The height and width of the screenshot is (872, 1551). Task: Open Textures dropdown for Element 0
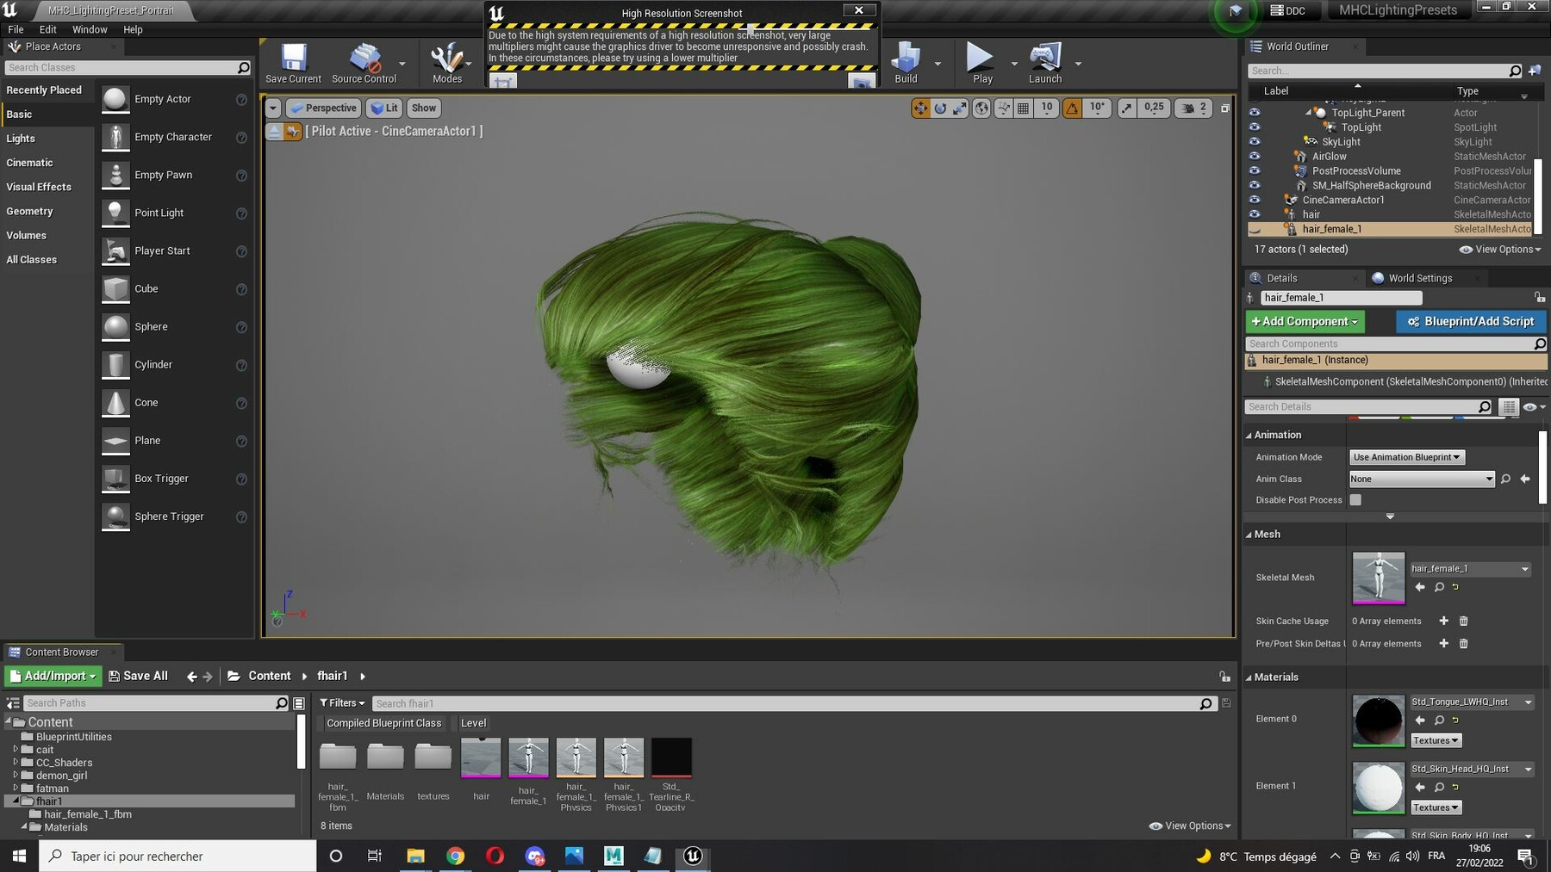click(1435, 740)
